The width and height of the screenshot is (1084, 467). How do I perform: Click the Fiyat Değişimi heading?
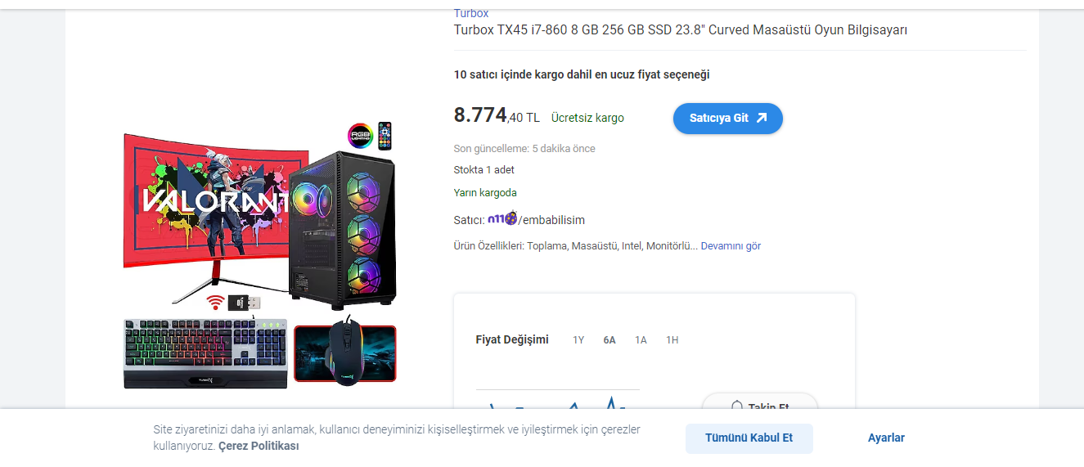click(x=512, y=339)
